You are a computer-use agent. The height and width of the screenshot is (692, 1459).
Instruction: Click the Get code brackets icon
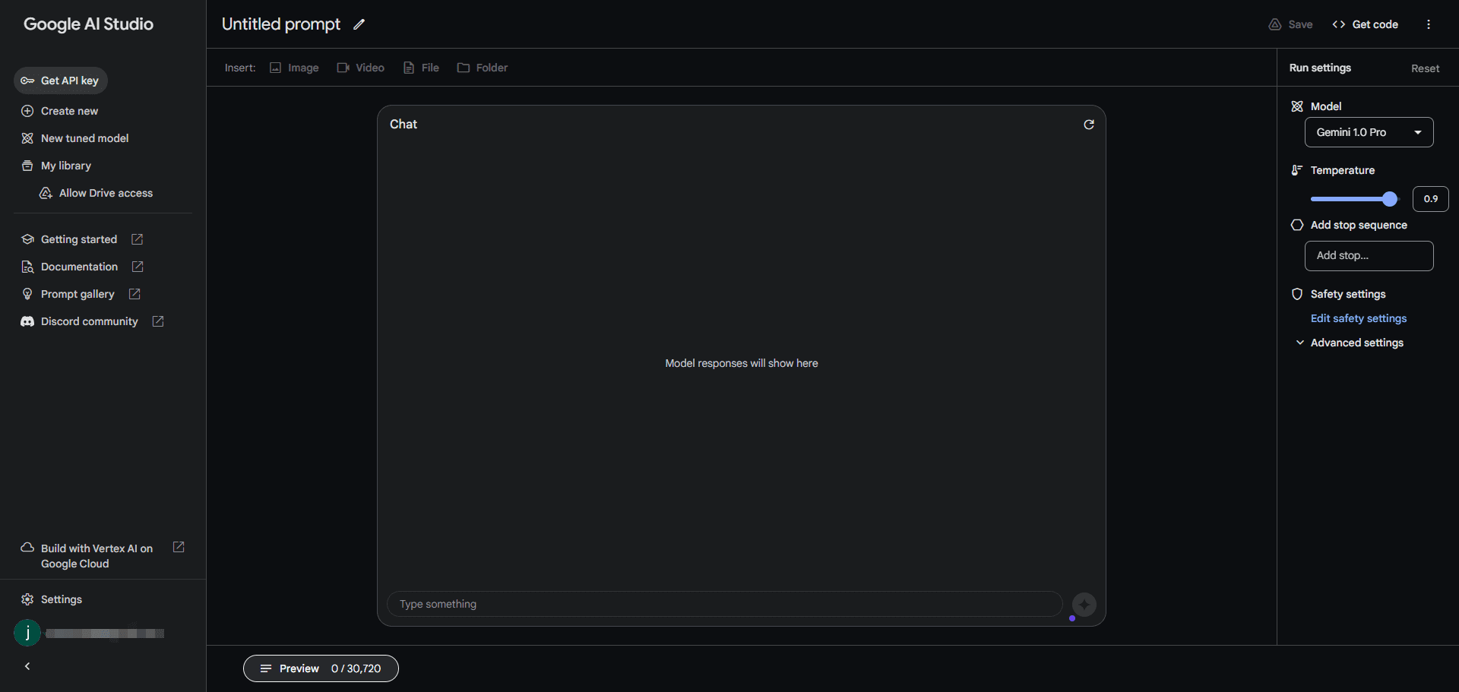coord(1339,24)
